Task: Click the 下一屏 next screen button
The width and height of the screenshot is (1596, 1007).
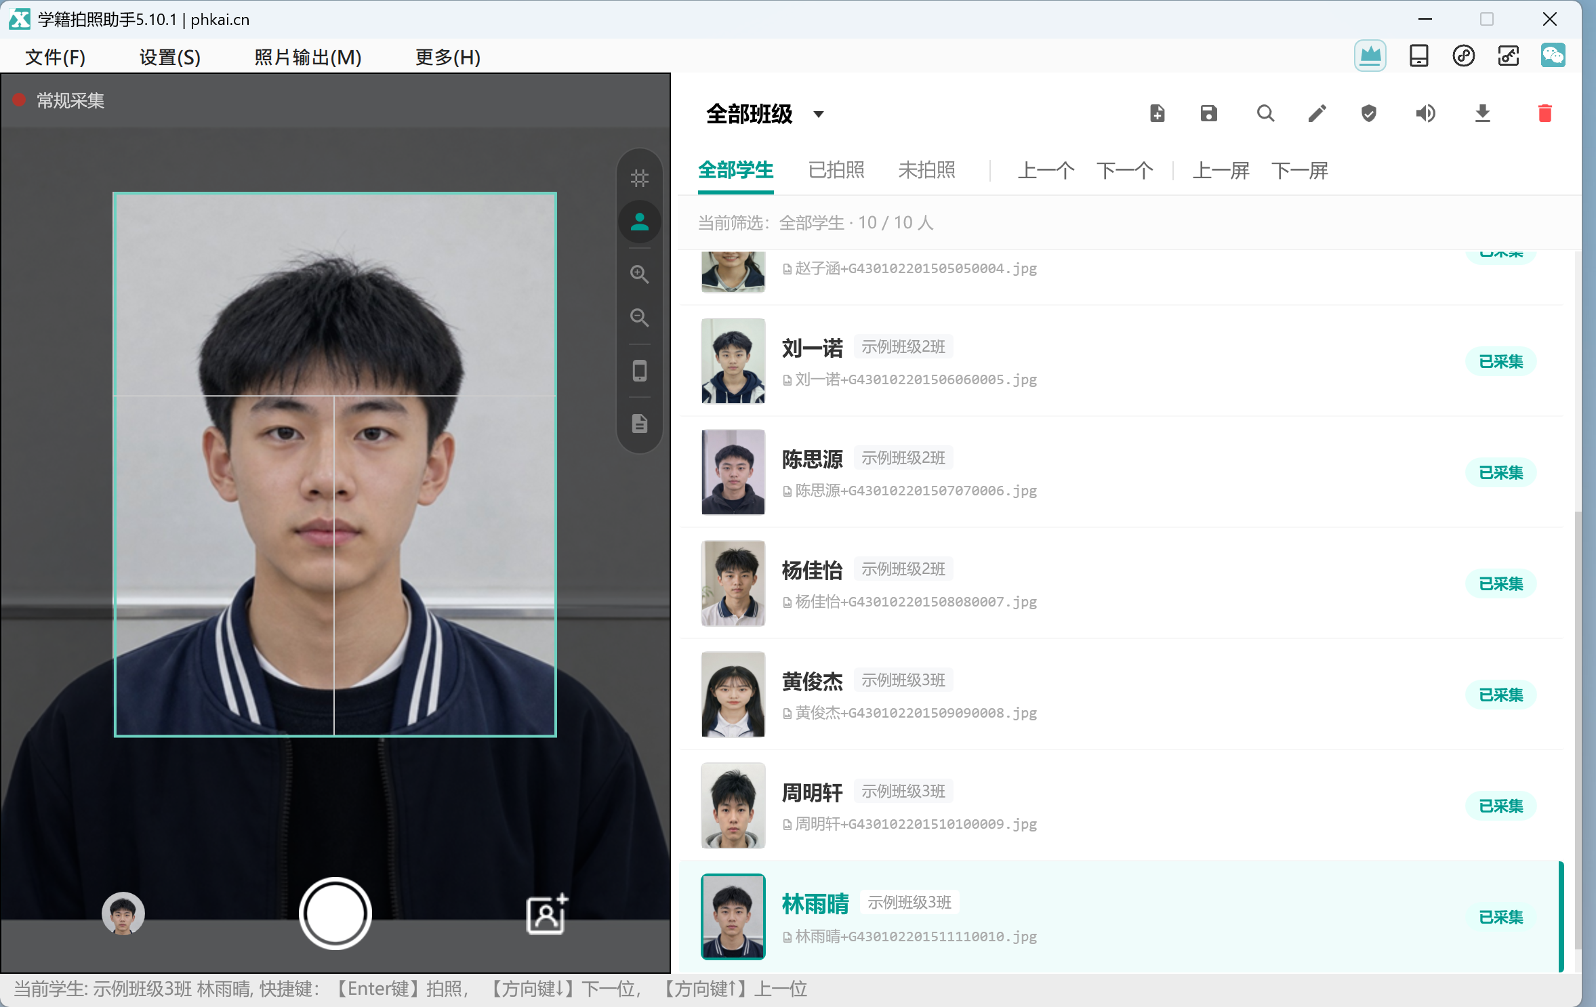Action: (1299, 170)
